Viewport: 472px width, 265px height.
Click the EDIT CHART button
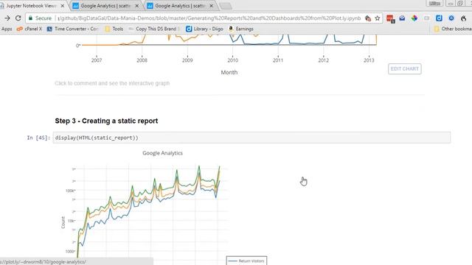click(x=405, y=68)
